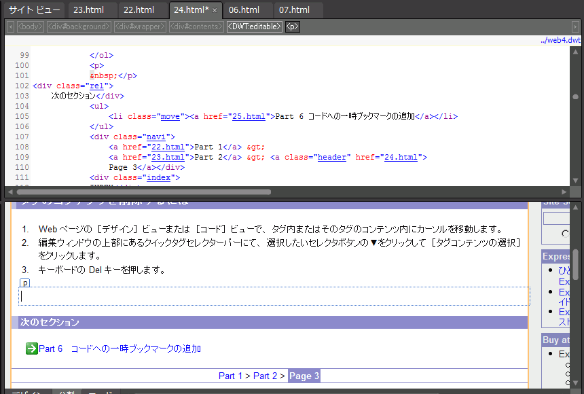Click the p tag label in design view
This screenshot has width=584, height=394.
24,283
